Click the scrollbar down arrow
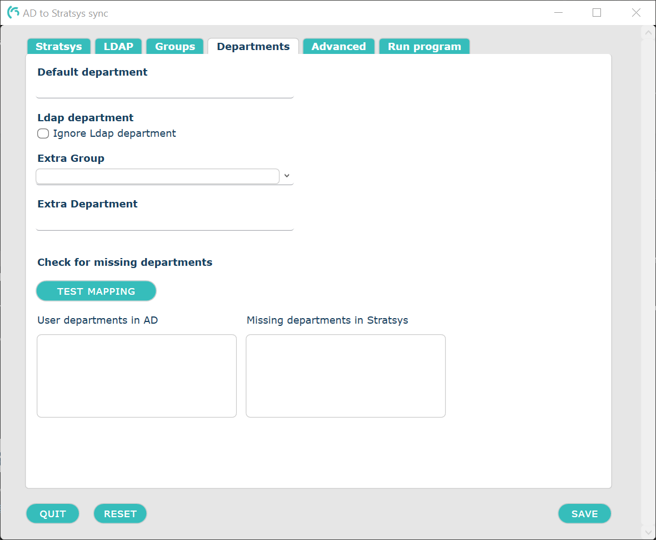This screenshot has height=540, width=656. 648,532
